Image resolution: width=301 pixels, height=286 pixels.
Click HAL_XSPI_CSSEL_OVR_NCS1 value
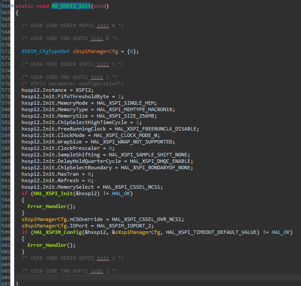coord(146,219)
